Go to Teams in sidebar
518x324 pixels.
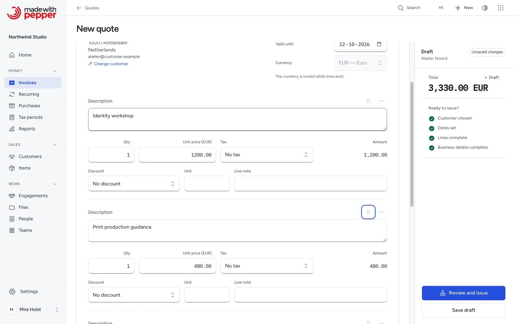click(x=33, y=230)
